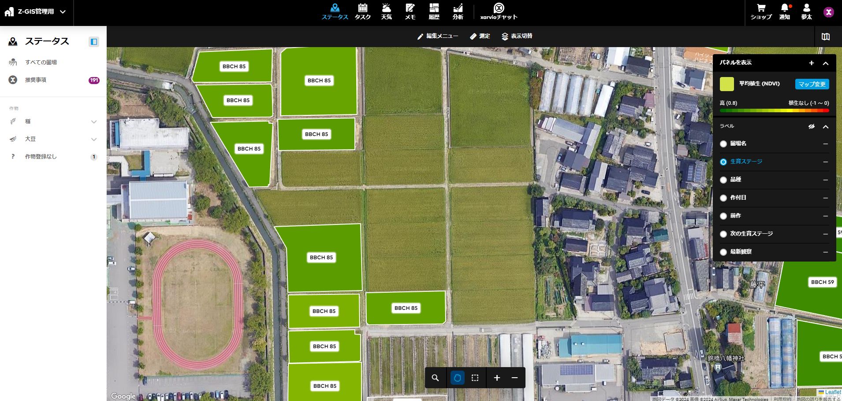The image size is (842, 401).
Task: Click the マップ変更 button
Action: pos(812,84)
